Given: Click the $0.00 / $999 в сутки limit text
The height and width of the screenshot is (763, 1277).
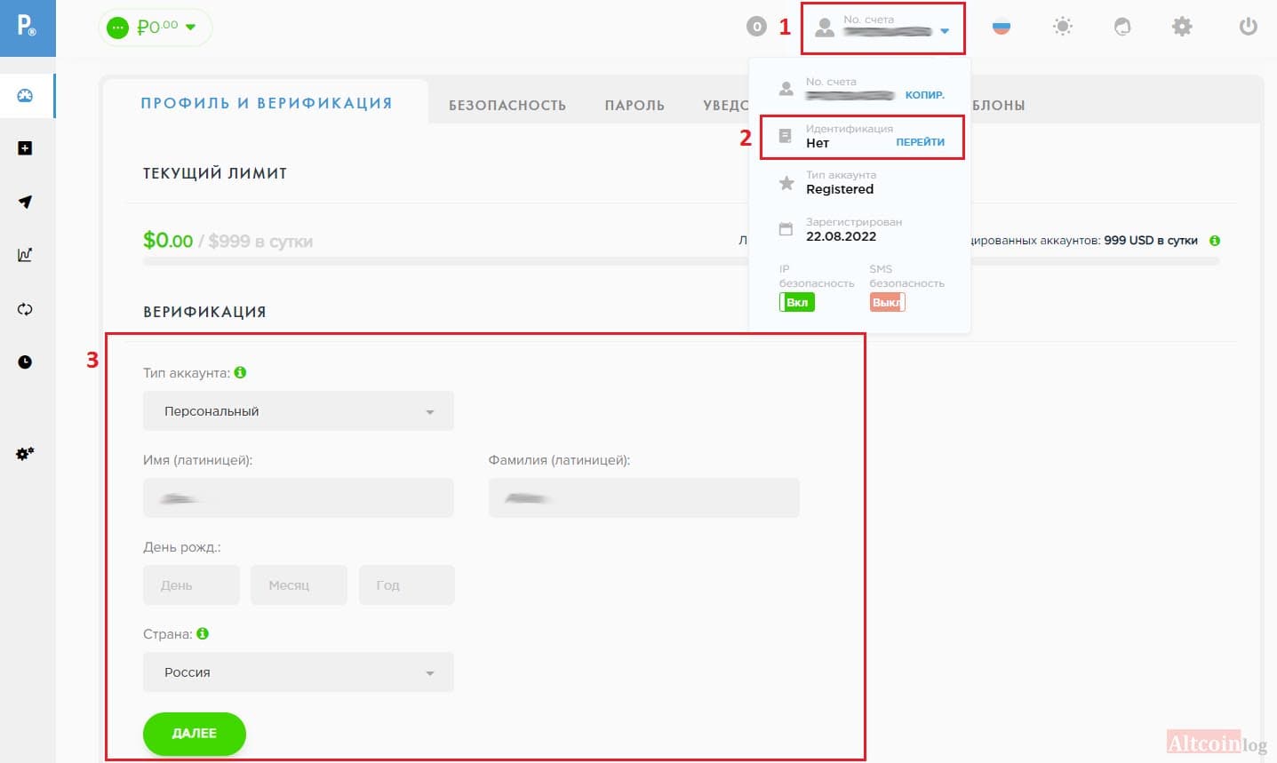Looking at the screenshot, I should [x=227, y=241].
